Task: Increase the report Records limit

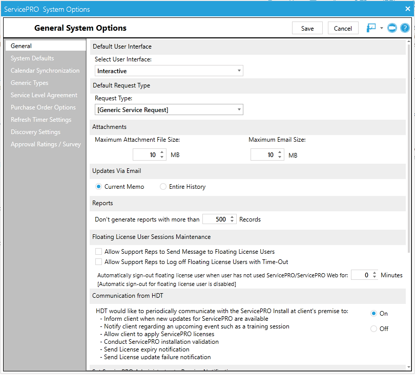Action: tap(232, 217)
